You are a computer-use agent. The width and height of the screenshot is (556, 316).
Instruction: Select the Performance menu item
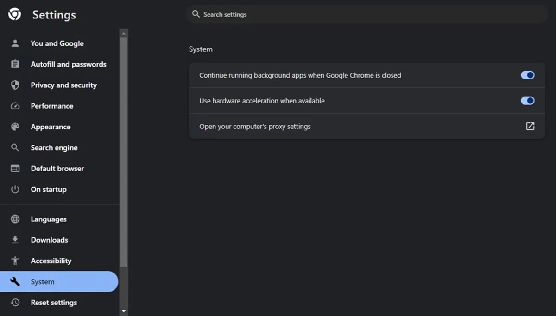[59, 106]
